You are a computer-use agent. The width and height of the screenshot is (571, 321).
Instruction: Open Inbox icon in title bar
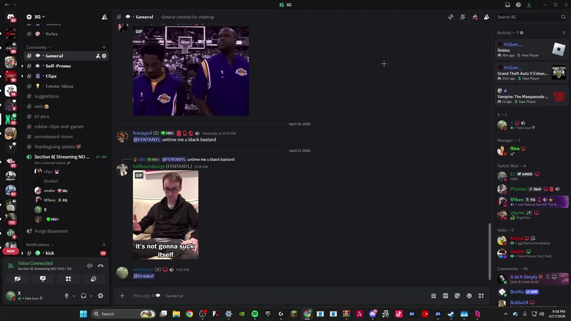point(508,5)
